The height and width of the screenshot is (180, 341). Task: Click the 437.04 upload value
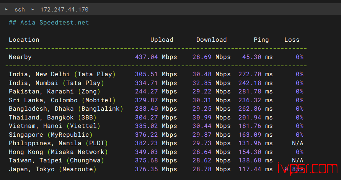pos(146,57)
